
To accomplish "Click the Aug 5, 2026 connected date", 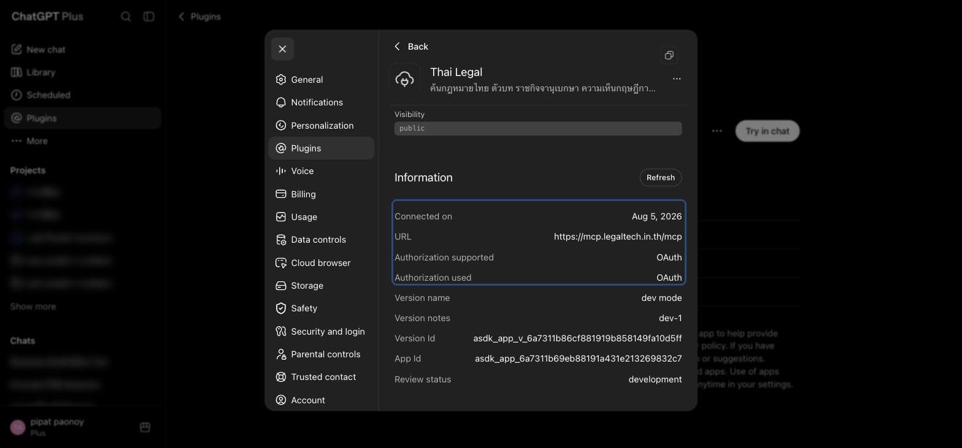I will pos(656,216).
